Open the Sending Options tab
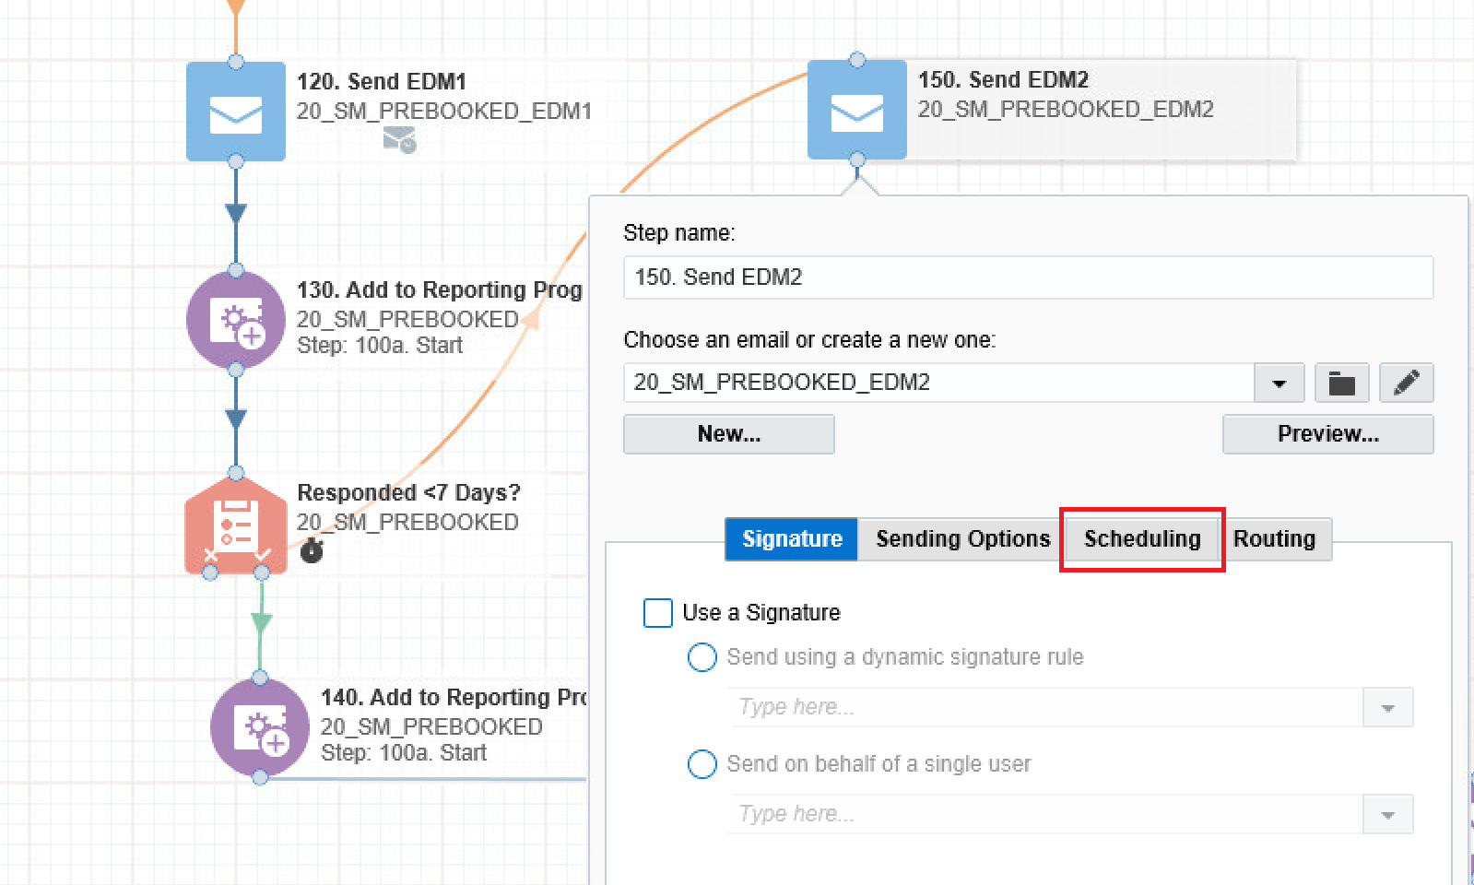The image size is (1474, 885). pyautogui.click(x=962, y=539)
